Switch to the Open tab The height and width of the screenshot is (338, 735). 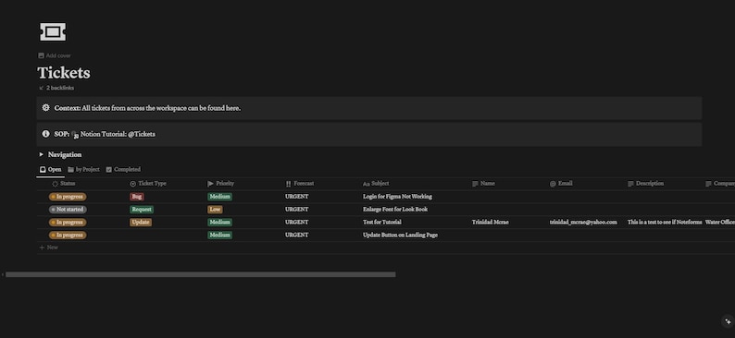click(51, 170)
